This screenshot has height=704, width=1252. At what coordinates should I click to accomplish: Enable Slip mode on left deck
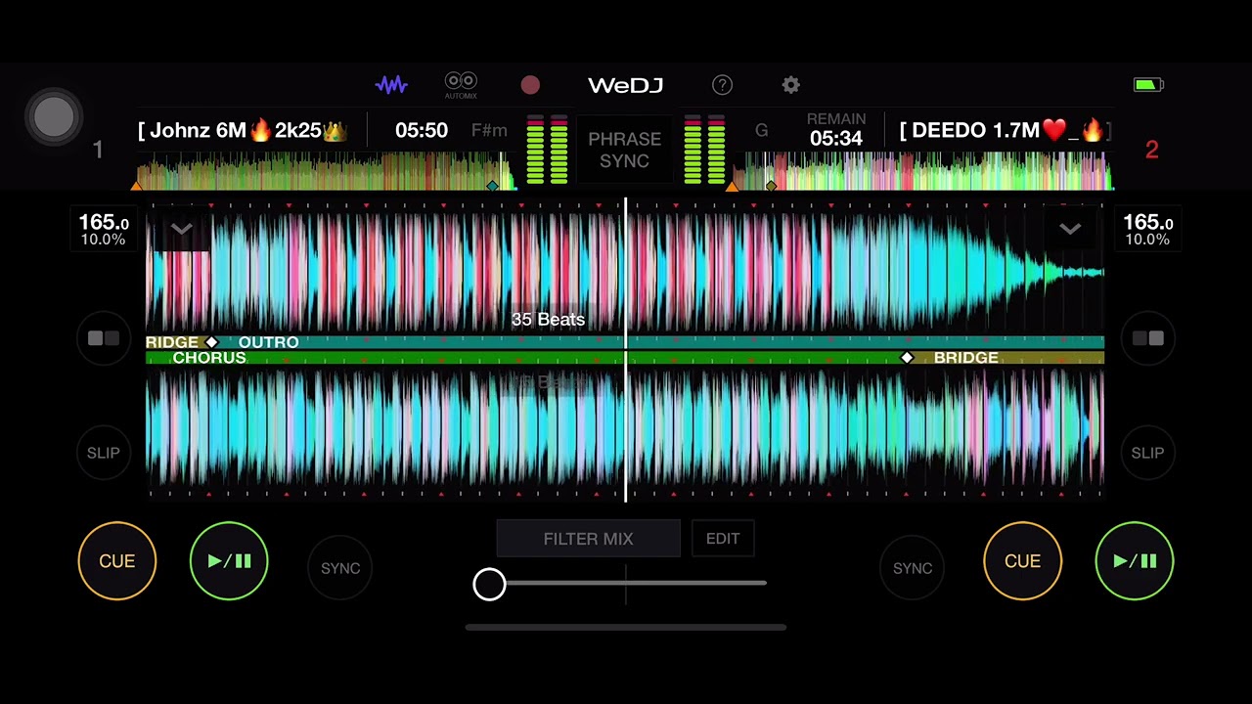pos(104,453)
